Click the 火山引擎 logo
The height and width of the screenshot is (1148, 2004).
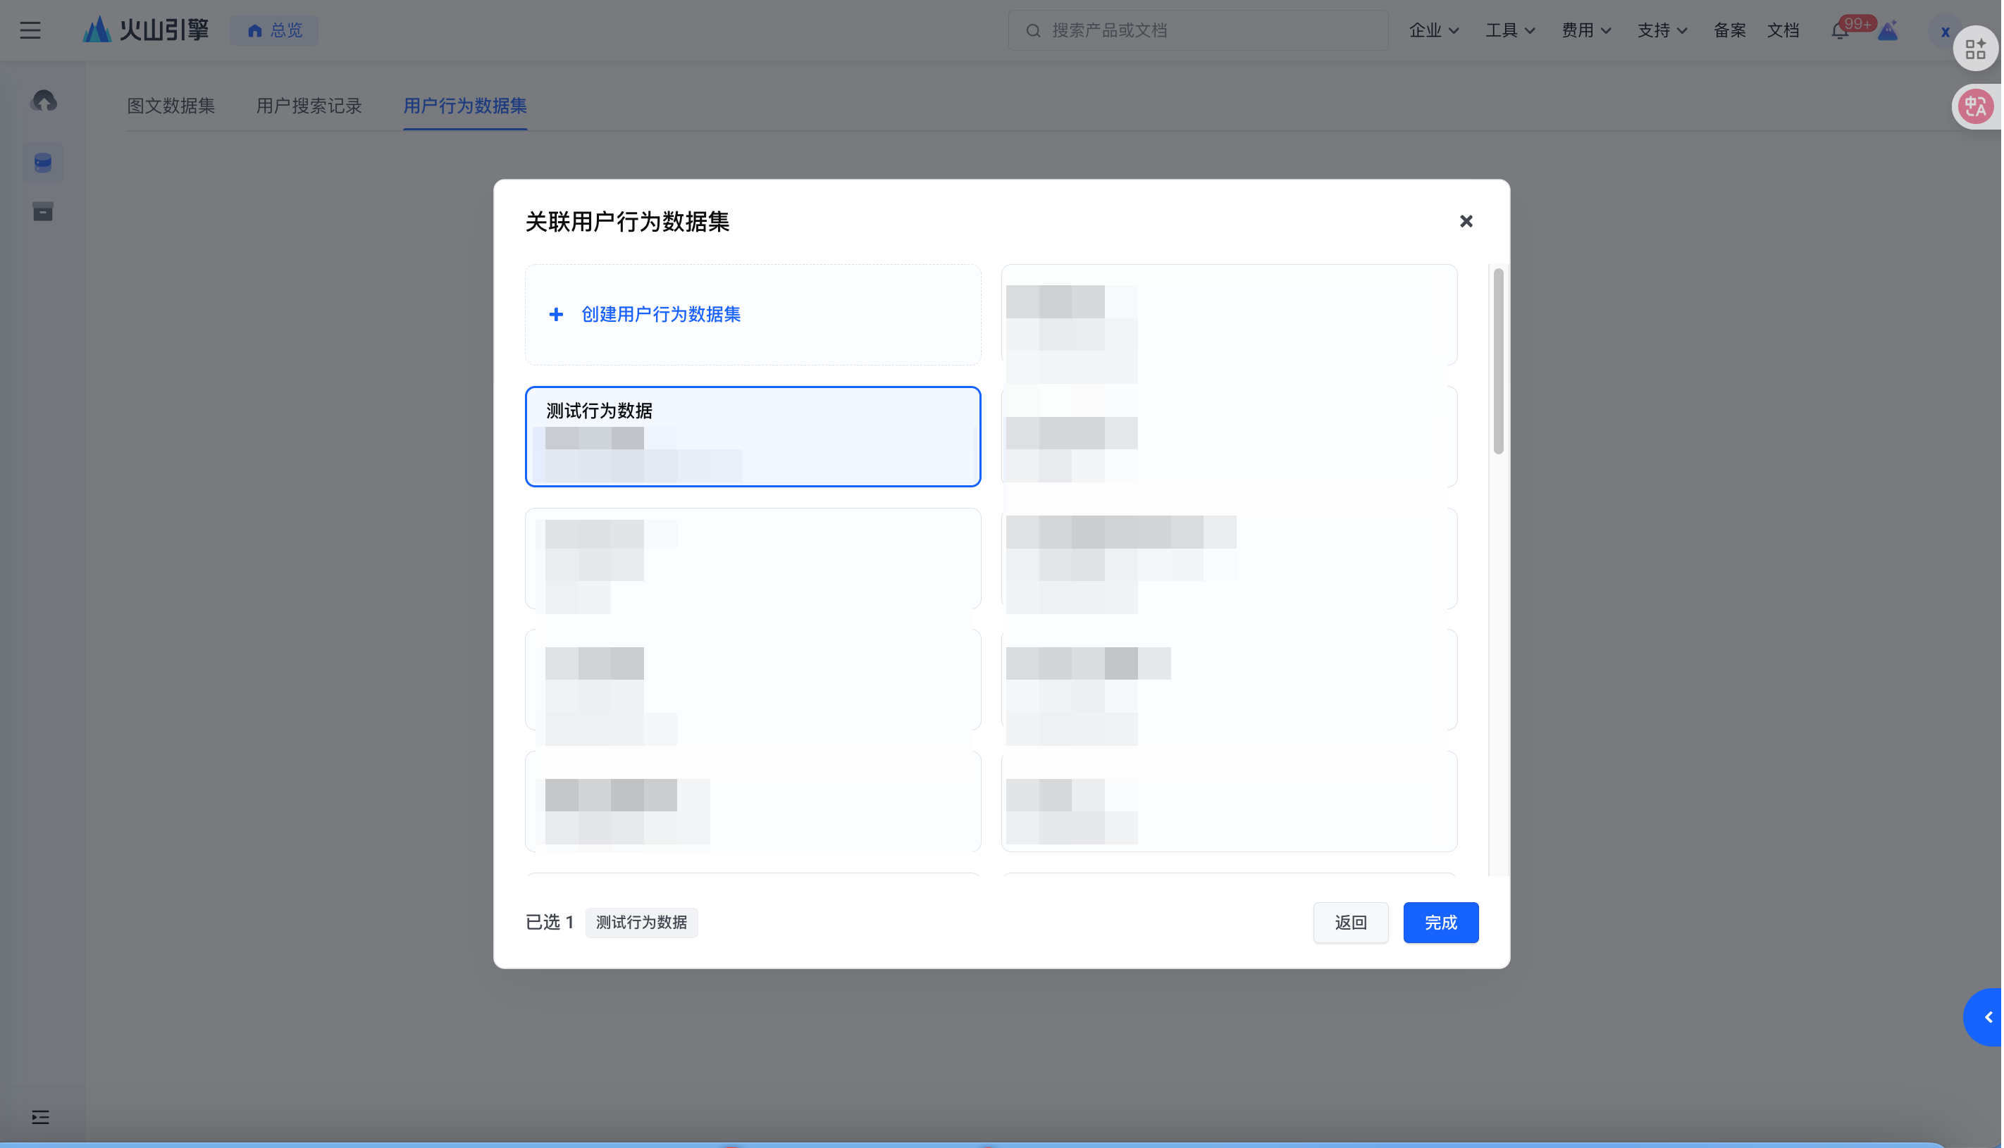point(146,30)
